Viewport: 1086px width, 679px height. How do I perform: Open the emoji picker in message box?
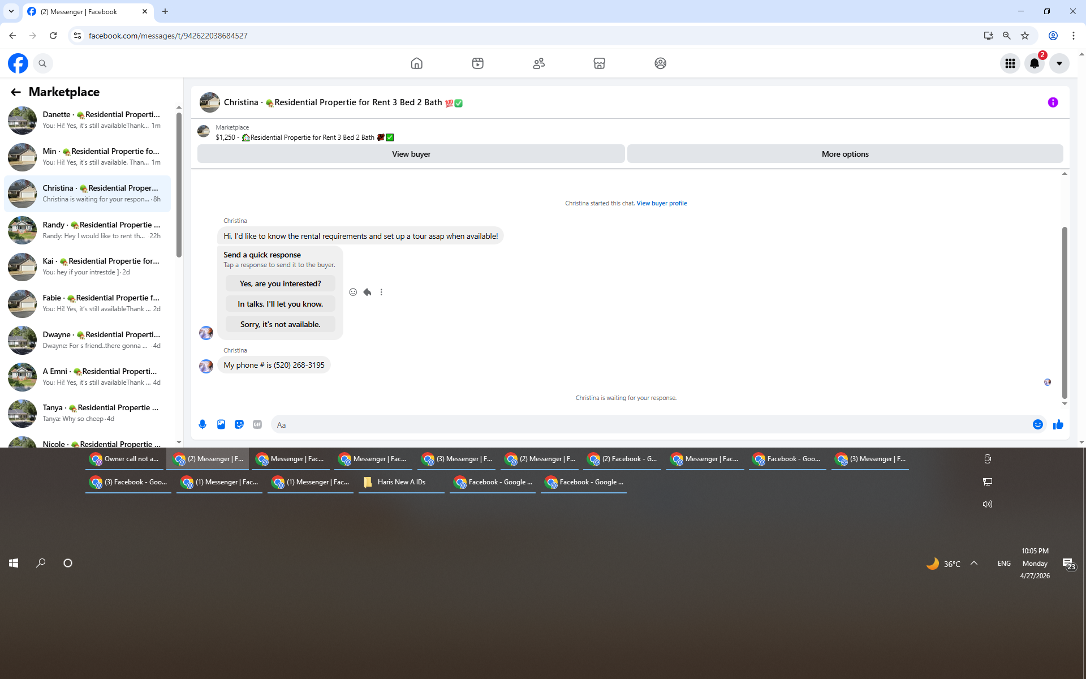point(1038,424)
